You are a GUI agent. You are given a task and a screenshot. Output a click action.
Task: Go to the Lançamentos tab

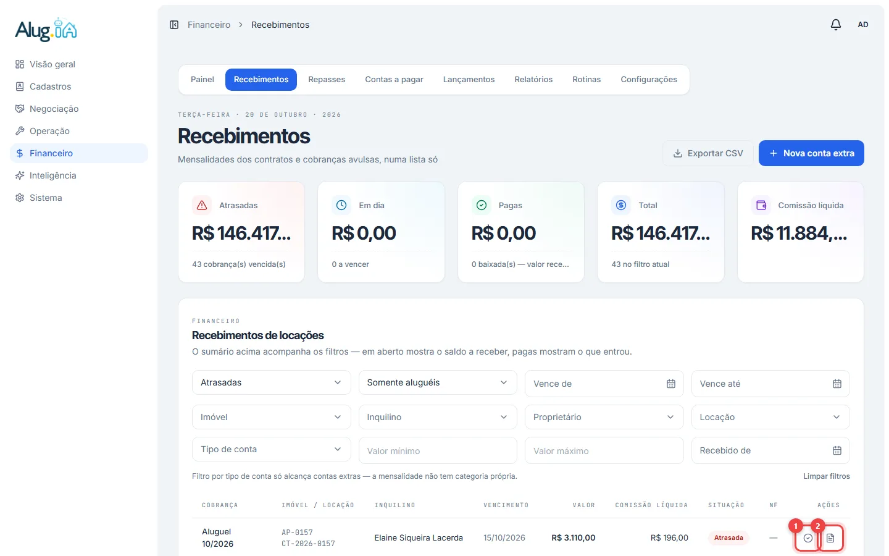(469, 80)
